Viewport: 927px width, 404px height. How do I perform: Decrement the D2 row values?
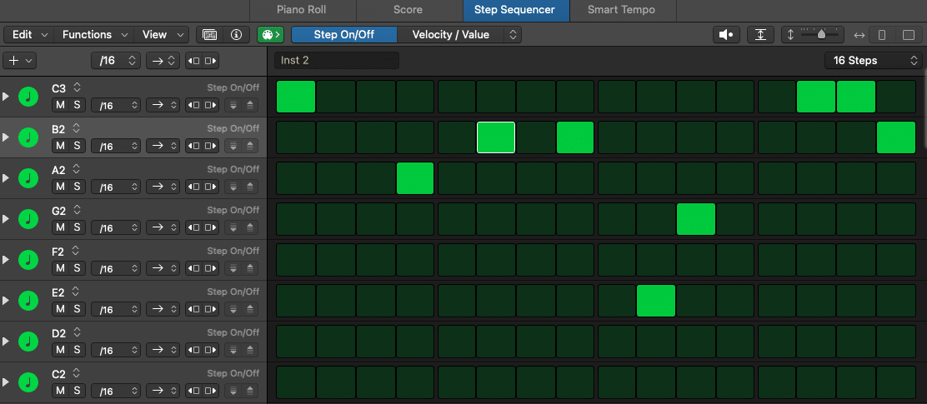click(x=233, y=350)
